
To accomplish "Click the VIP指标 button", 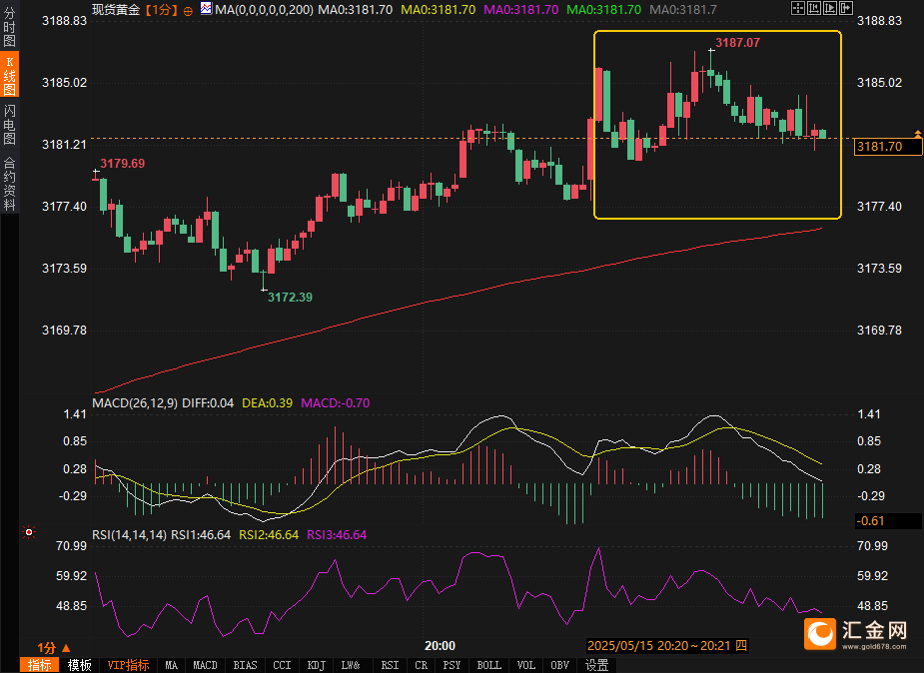I will coord(128,665).
